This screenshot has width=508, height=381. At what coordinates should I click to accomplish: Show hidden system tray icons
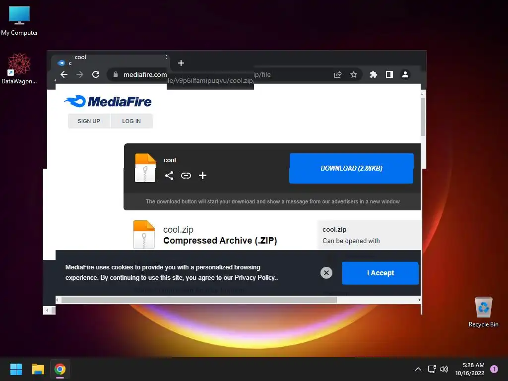[x=418, y=369]
